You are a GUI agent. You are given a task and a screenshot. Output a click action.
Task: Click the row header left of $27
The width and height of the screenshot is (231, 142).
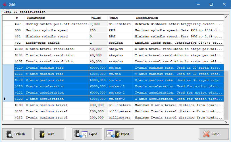(x=8, y=24)
